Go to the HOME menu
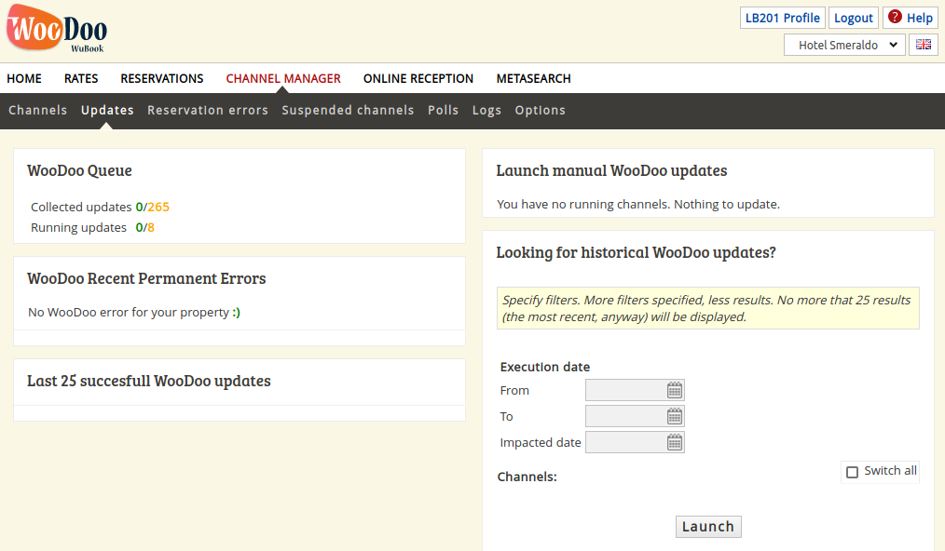 24,78
